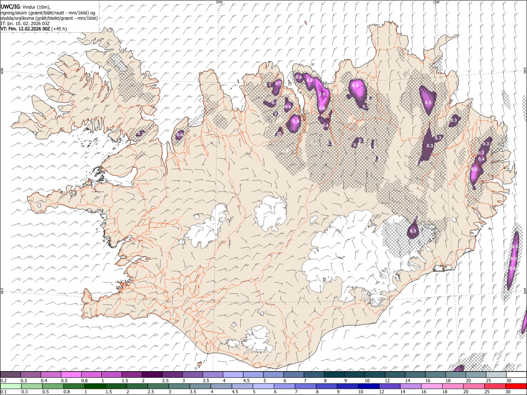The width and height of the screenshot is (527, 395).
Task: Click the 0.2 label in purple legend
Action: pyautogui.click(x=3, y=381)
